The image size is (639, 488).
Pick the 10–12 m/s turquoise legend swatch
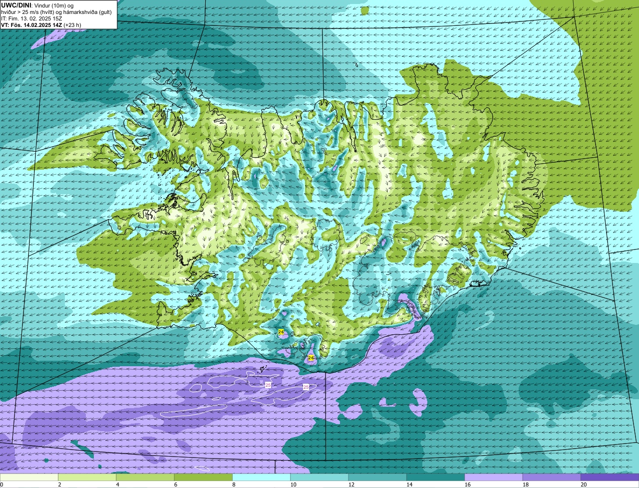[319, 477]
